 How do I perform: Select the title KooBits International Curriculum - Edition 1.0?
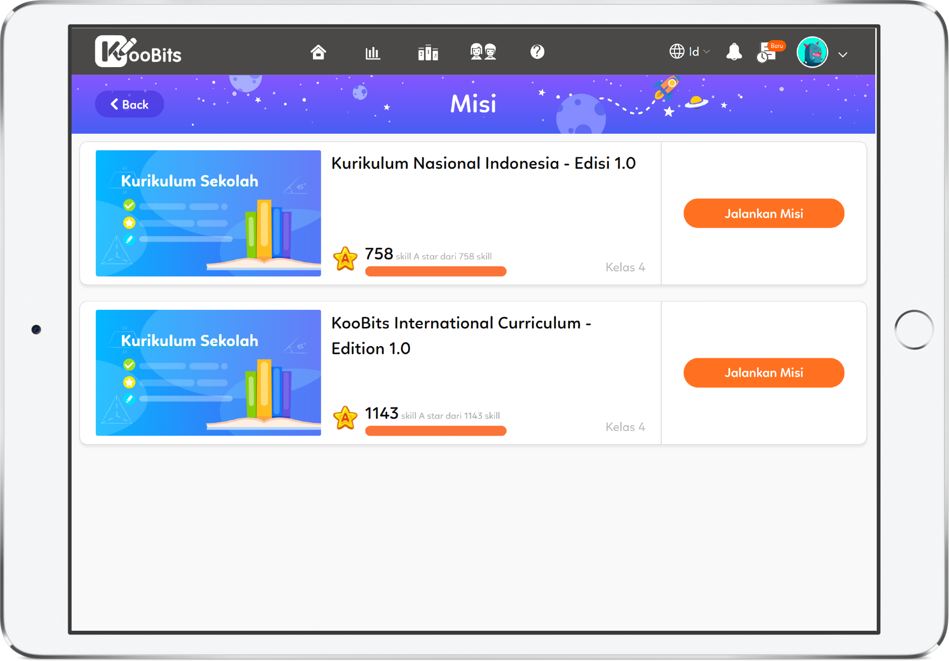click(461, 336)
